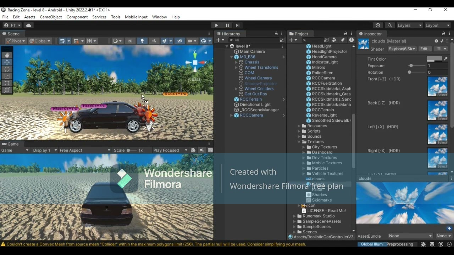
Task: Click the Pause button
Action: tap(227, 25)
